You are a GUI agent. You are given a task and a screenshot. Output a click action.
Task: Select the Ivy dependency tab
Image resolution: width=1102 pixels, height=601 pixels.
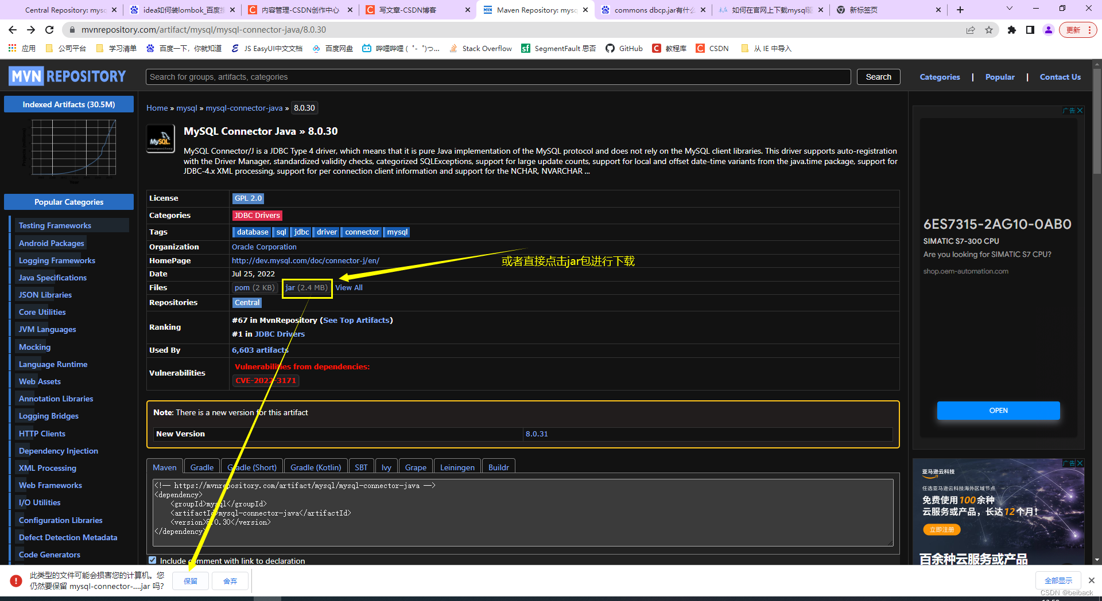pyautogui.click(x=386, y=467)
